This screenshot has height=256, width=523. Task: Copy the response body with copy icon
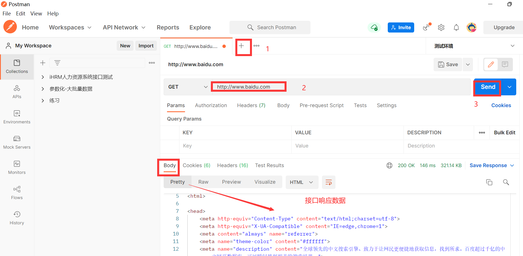[489, 182]
